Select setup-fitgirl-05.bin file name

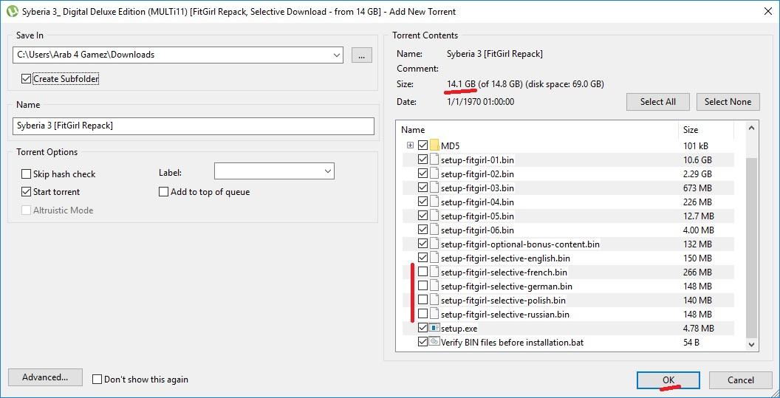click(478, 216)
